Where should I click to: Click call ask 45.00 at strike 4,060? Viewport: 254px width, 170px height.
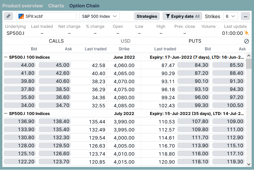click(x=55, y=65)
